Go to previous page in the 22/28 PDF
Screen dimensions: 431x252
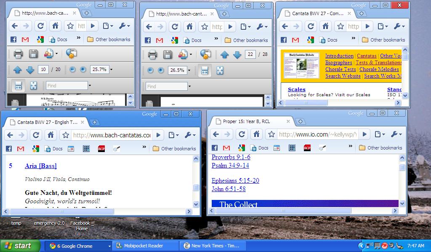[x=224, y=55]
